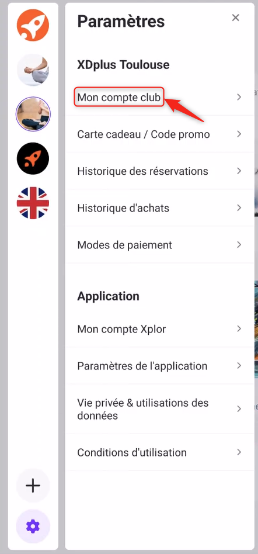Open Mon compte Xplor
The image size is (258, 554).
pyautogui.click(x=159, y=329)
